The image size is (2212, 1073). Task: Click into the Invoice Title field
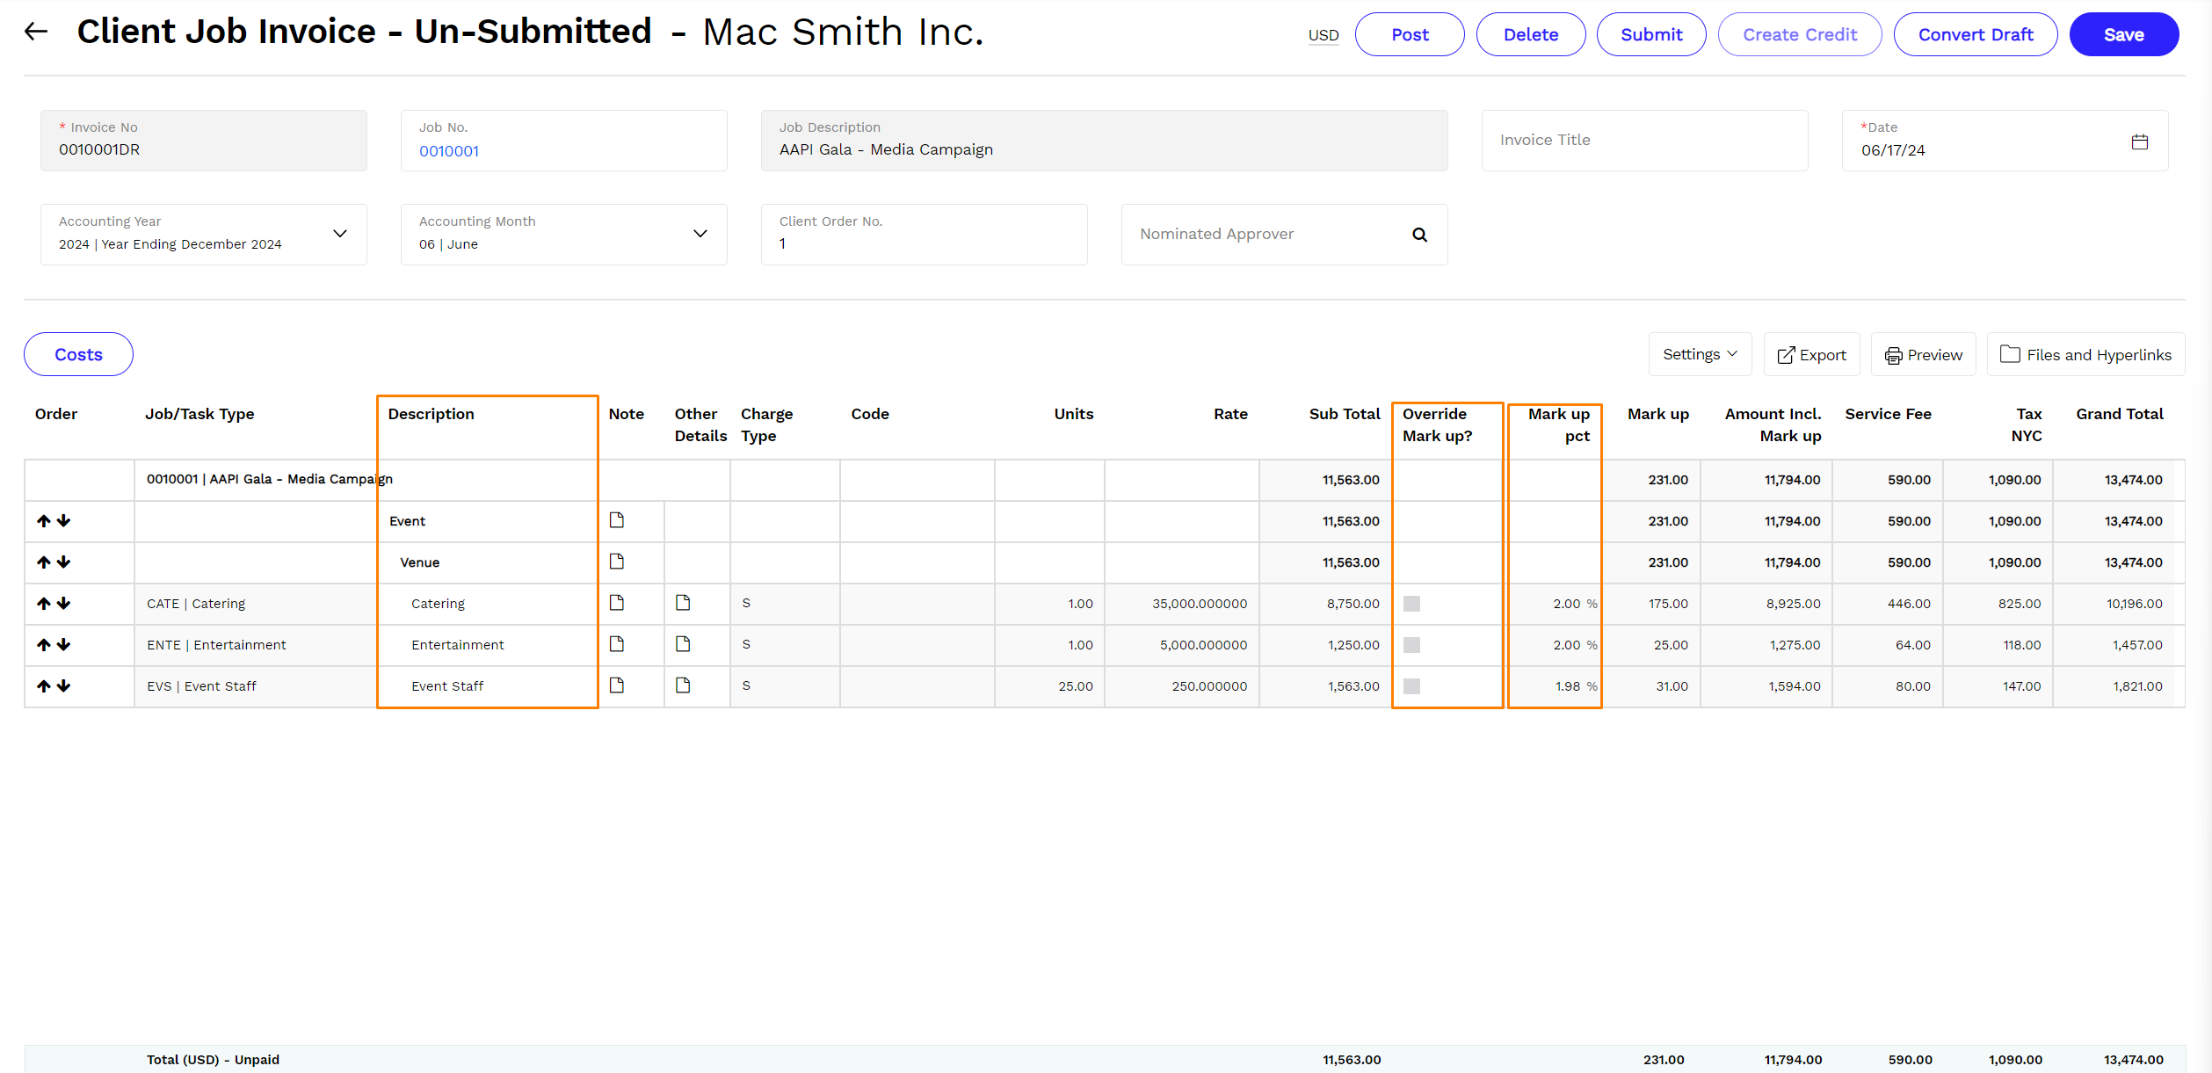tap(1644, 141)
